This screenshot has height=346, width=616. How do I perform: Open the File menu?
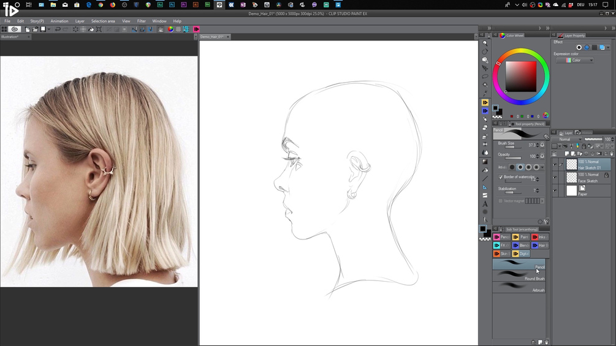coord(7,21)
